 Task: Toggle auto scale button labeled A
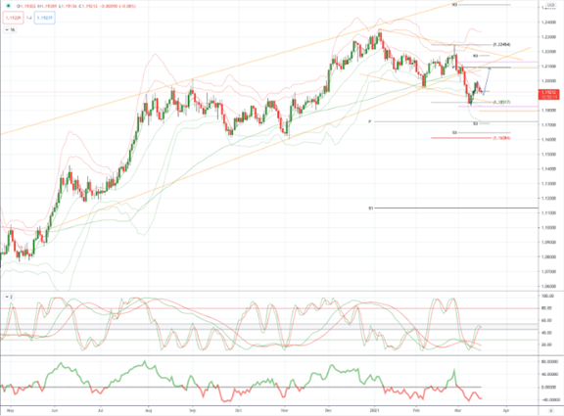[551, 410]
